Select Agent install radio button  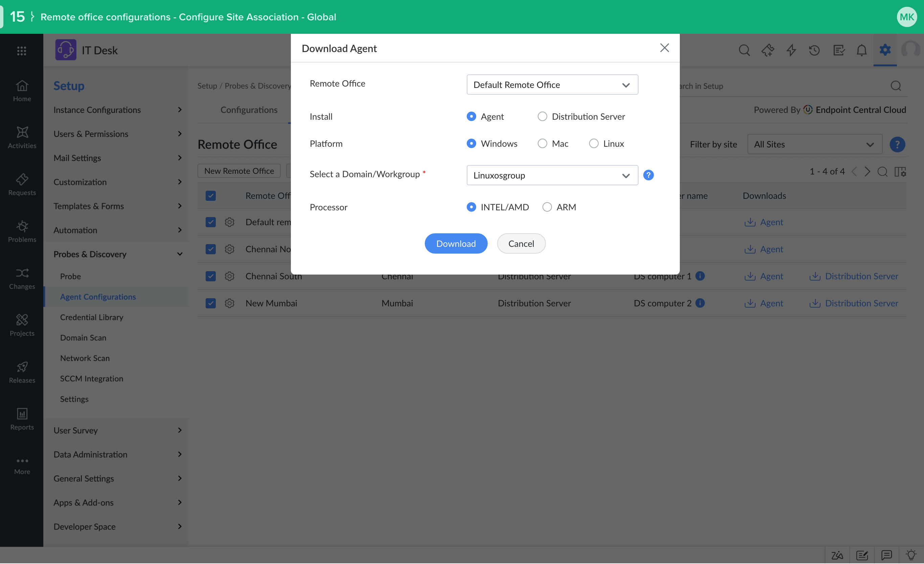click(471, 117)
